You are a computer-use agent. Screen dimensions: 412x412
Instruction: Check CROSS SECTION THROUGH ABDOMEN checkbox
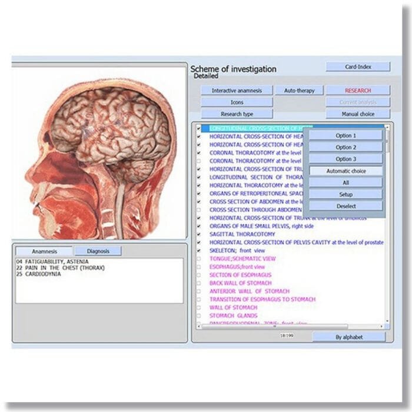click(199, 210)
